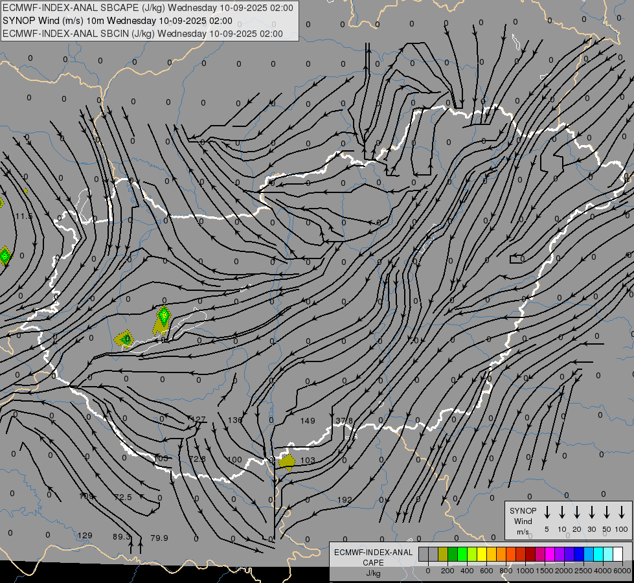
Task: Click the 72.5 value on the map
Action: [x=123, y=497]
